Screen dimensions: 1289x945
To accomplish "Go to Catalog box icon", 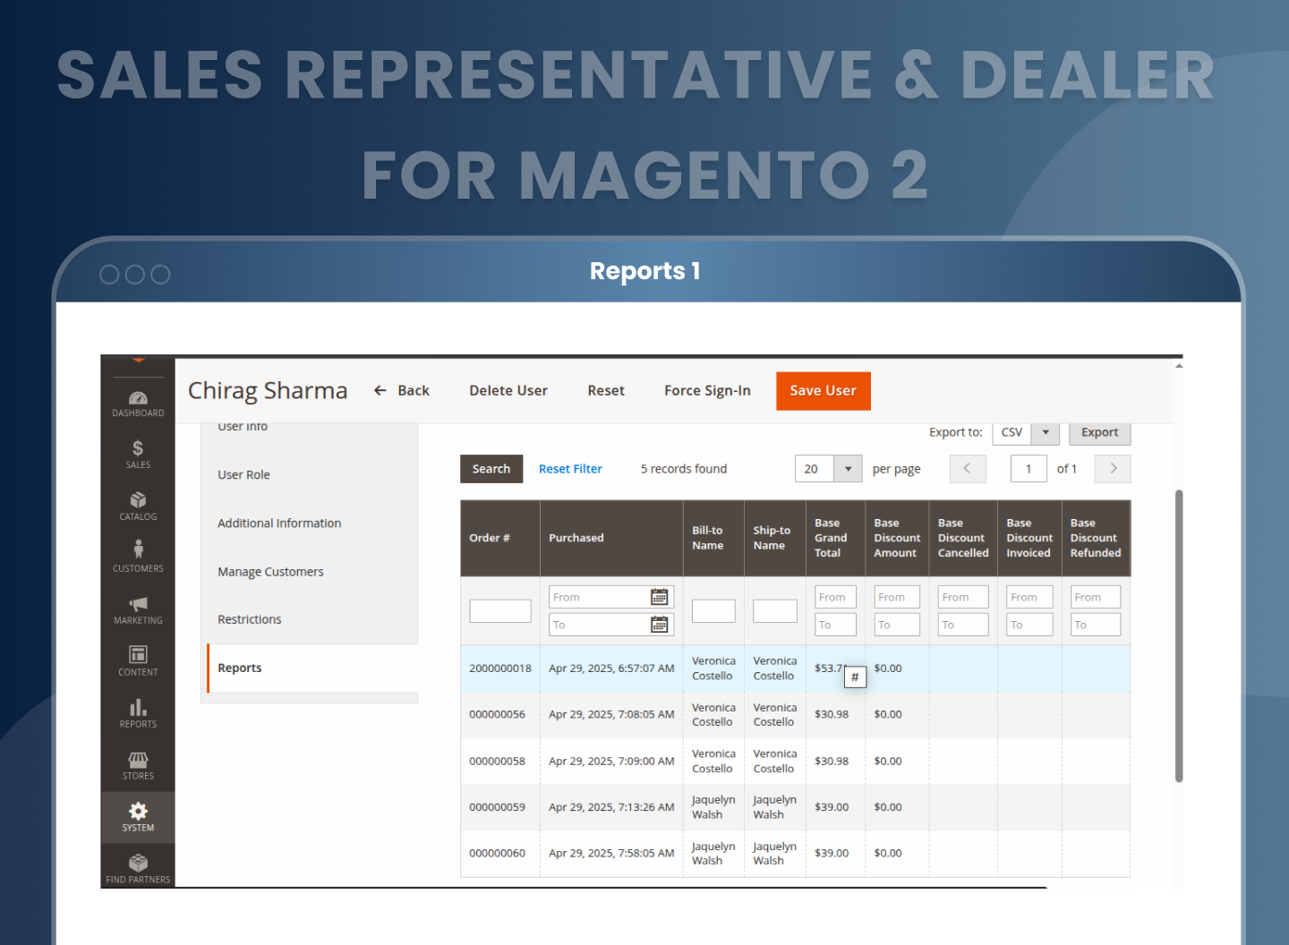I will 138,500.
